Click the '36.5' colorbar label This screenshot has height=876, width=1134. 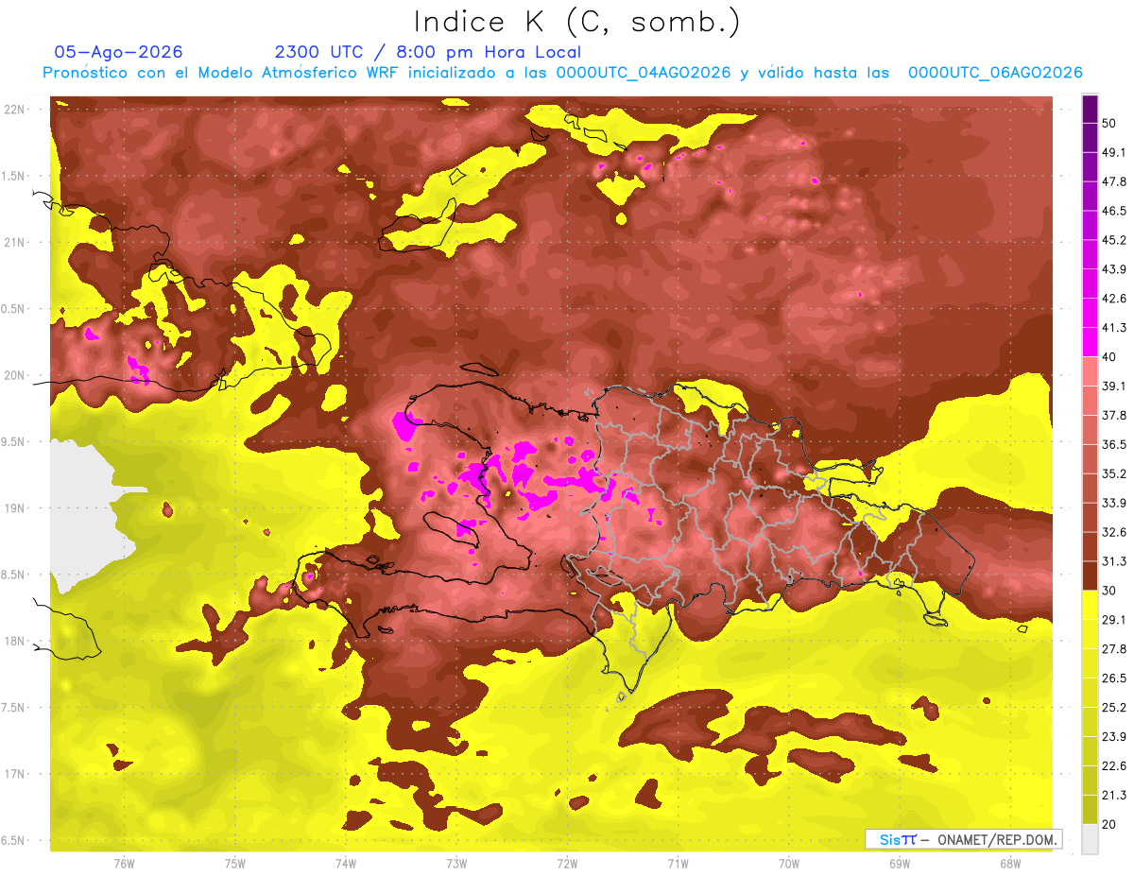click(x=1114, y=444)
